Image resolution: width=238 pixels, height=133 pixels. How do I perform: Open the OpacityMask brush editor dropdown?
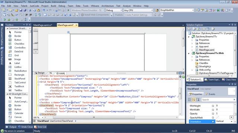click(x=231, y=117)
